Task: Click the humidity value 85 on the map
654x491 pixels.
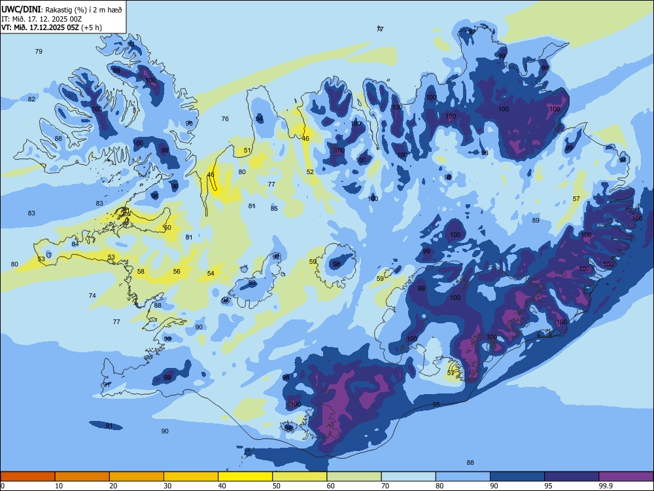Action: coord(274,209)
